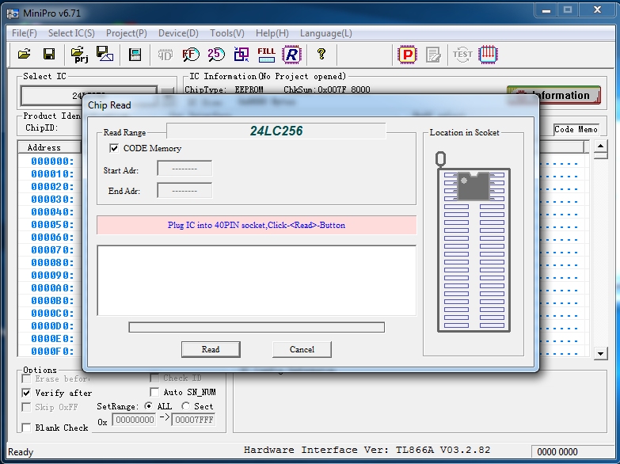The width and height of the screenshot is (620, 464).
Task: Open the File(F) menu
Action: click(25, 33)
